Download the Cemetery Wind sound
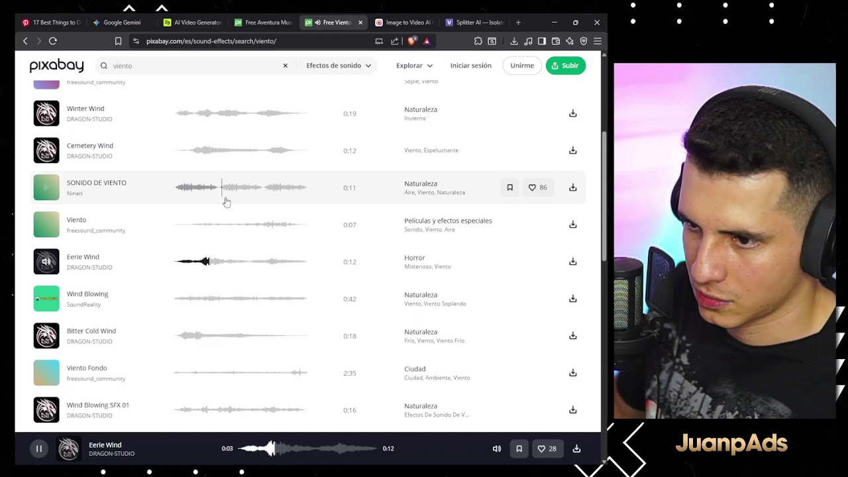 pos(573,150)
